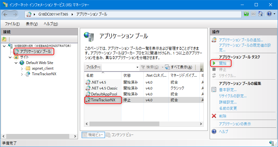Click クラシック pipeline cell
This screenshot has width=278, height=147.
(177, 88)
